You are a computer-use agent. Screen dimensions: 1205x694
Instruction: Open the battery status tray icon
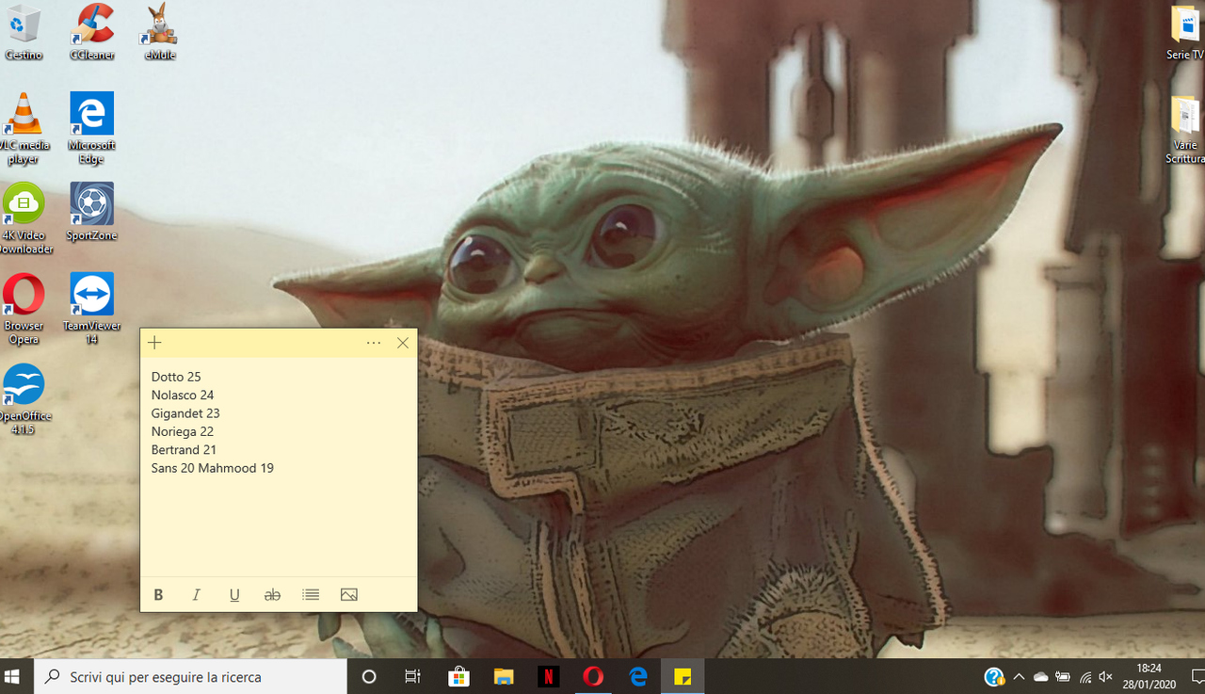1063,677
